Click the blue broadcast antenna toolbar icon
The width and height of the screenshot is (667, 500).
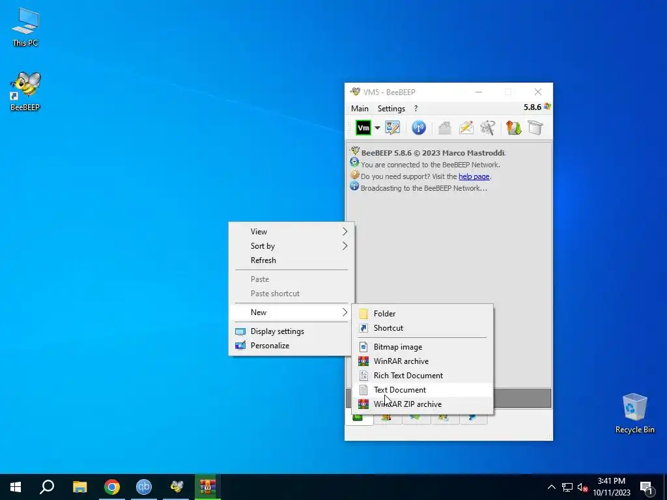pos(419,128)
